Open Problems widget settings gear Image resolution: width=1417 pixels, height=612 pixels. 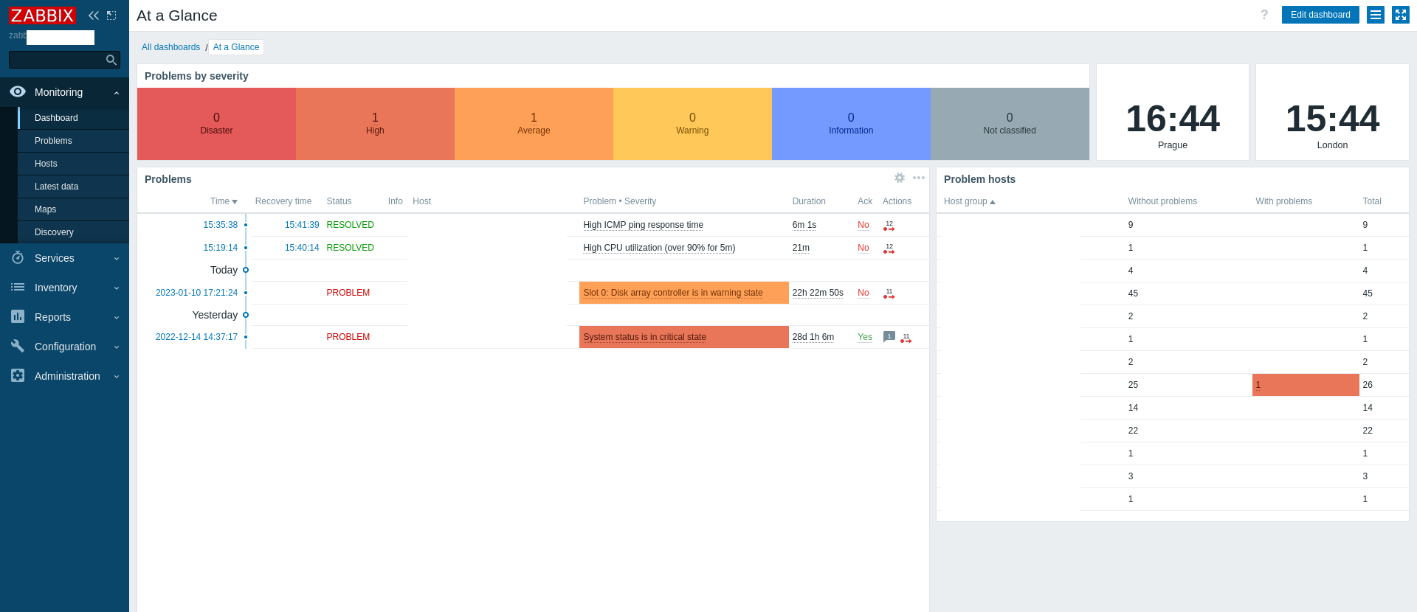(900, 178)
